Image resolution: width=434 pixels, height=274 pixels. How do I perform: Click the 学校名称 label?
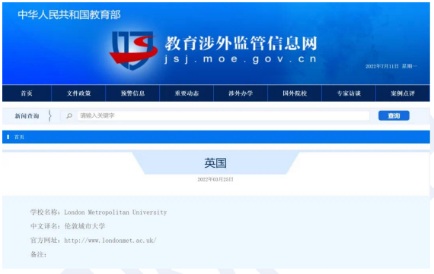point(46,213)
